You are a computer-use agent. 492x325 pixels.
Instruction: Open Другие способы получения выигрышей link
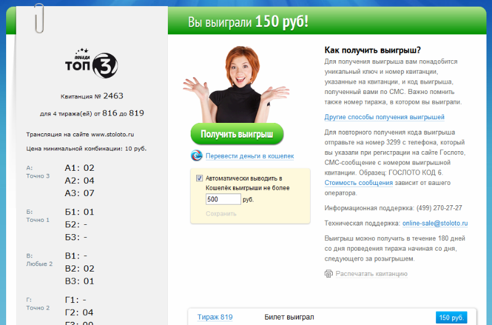click(384, 117)
